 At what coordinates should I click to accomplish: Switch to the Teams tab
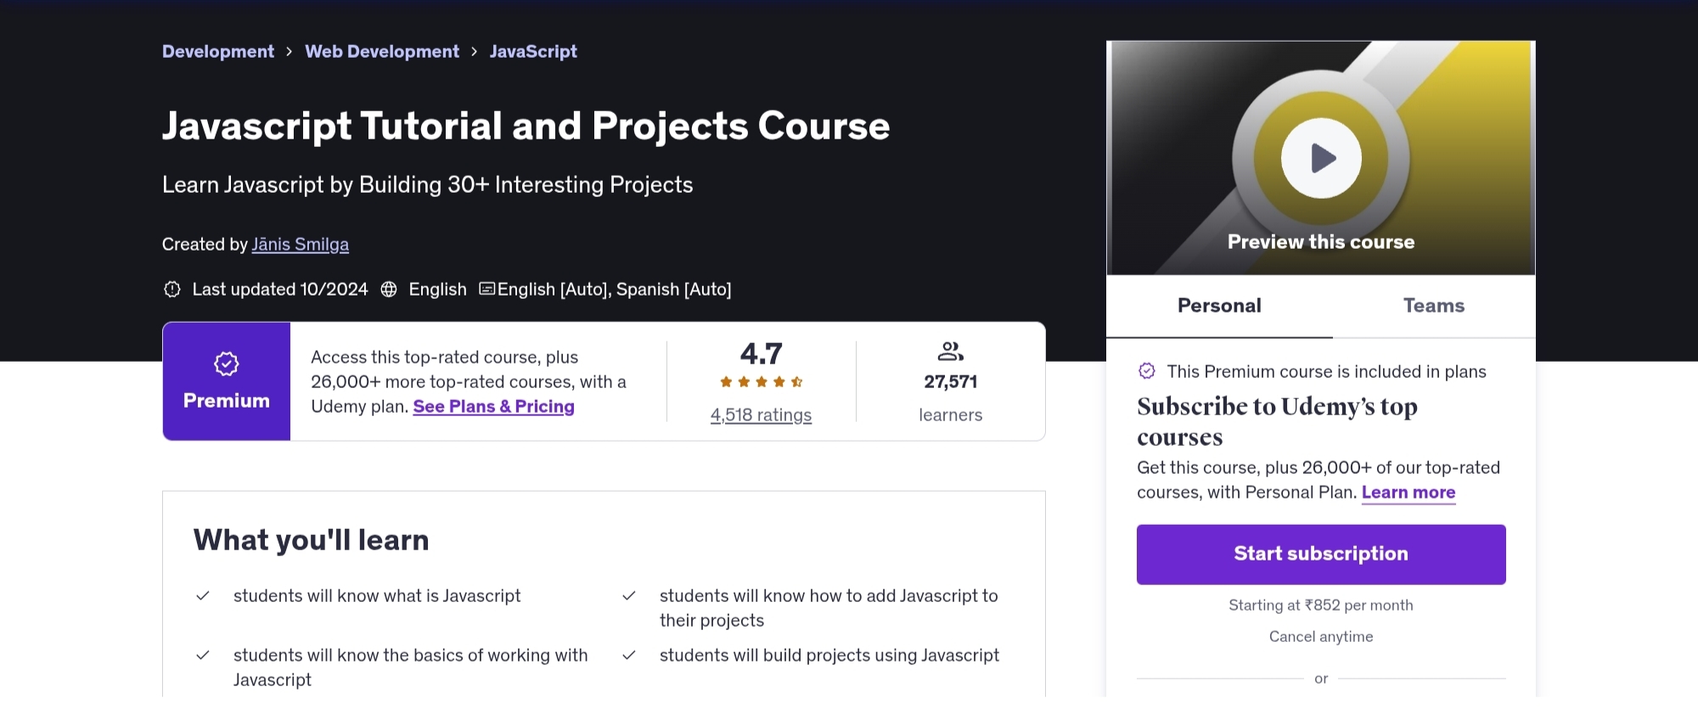(1433, 306)
